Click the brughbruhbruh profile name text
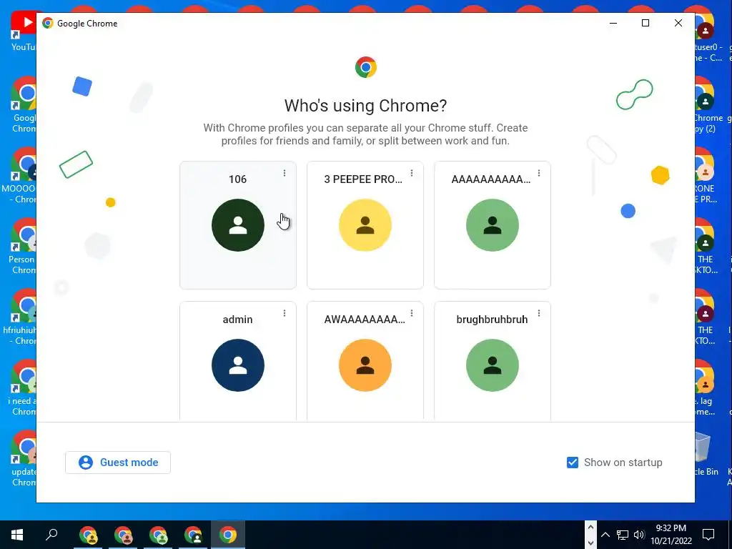Image resolution: width=732 pixels, height=549 pixels. tap(492, 320)
